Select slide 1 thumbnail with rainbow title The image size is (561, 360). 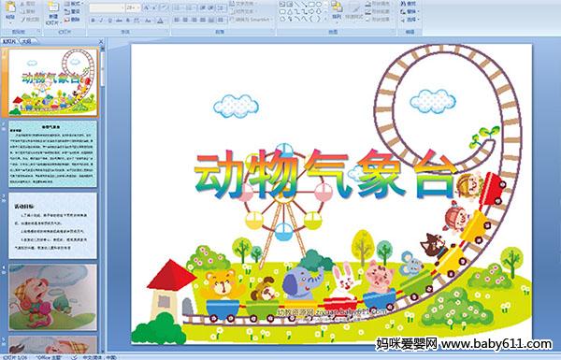[52, 82]
